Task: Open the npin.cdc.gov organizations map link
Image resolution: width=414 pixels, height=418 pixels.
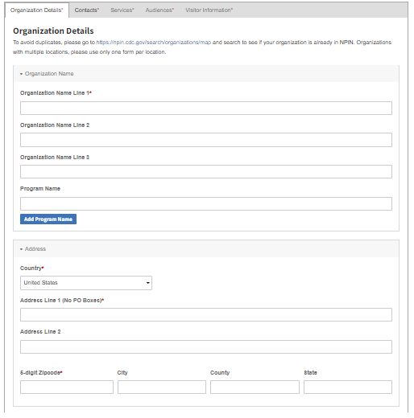Action: 154,43
